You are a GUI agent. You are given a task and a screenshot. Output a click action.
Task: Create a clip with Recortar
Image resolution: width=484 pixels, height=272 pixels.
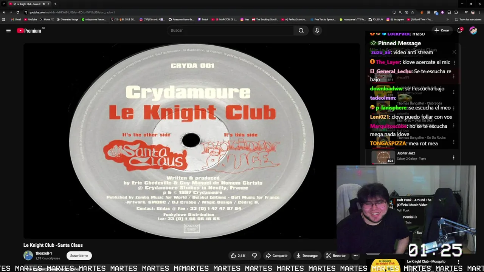[x=336, y=256]
